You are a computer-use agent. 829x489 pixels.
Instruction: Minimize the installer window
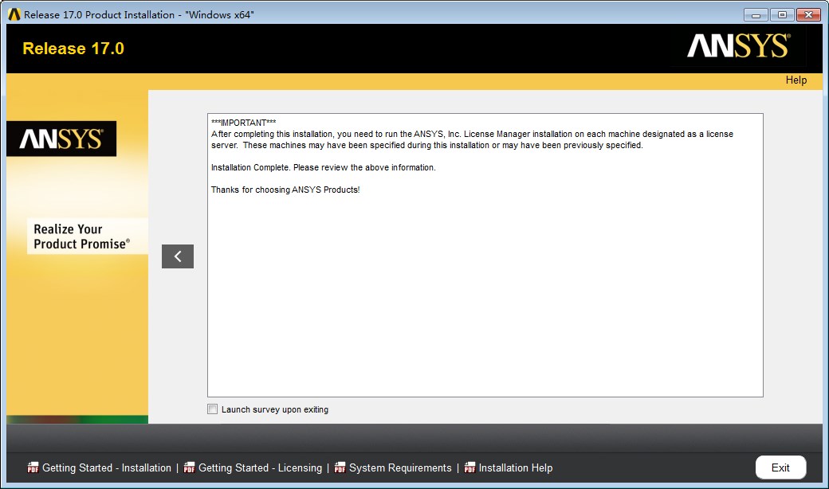point(756,14)
